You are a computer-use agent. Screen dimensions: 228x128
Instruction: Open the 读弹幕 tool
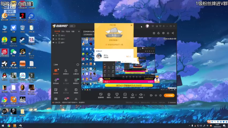pyautogui.click(x=56, y=91)
